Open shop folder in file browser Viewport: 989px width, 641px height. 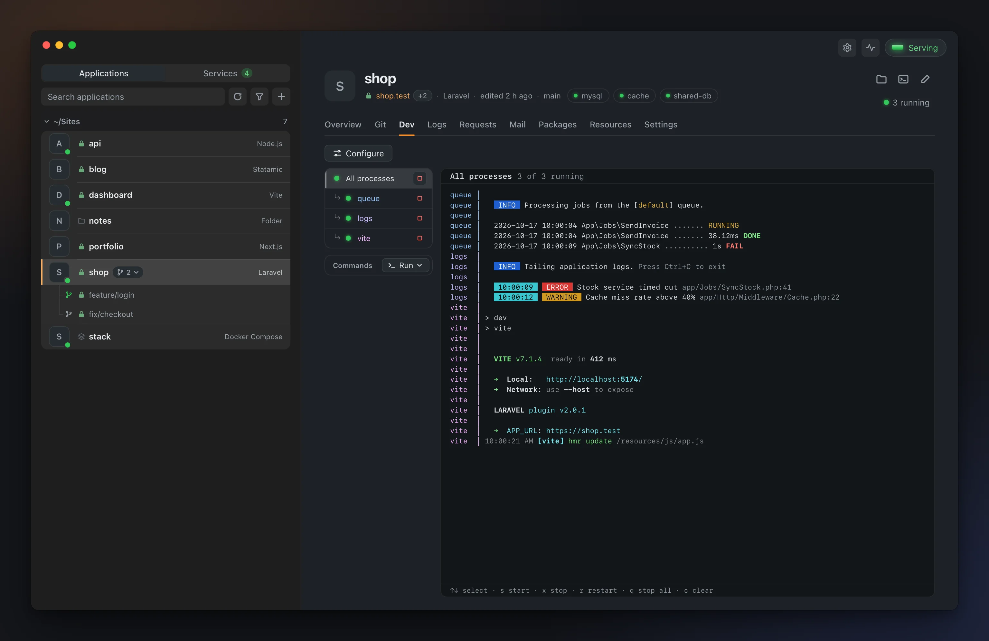pos(881,79)
